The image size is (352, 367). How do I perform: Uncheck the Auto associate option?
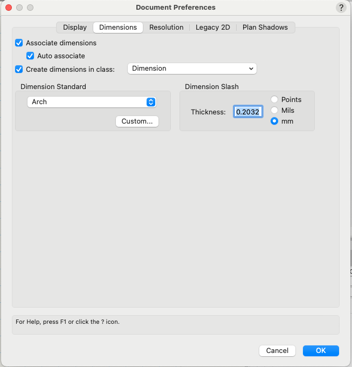(x=30, y=56)
